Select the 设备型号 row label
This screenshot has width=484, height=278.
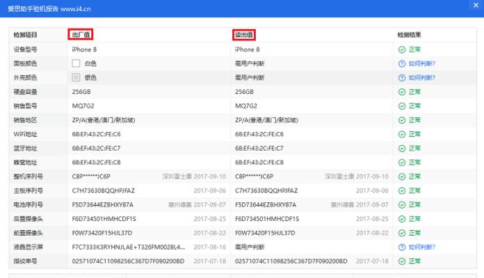tap(25, 49)
